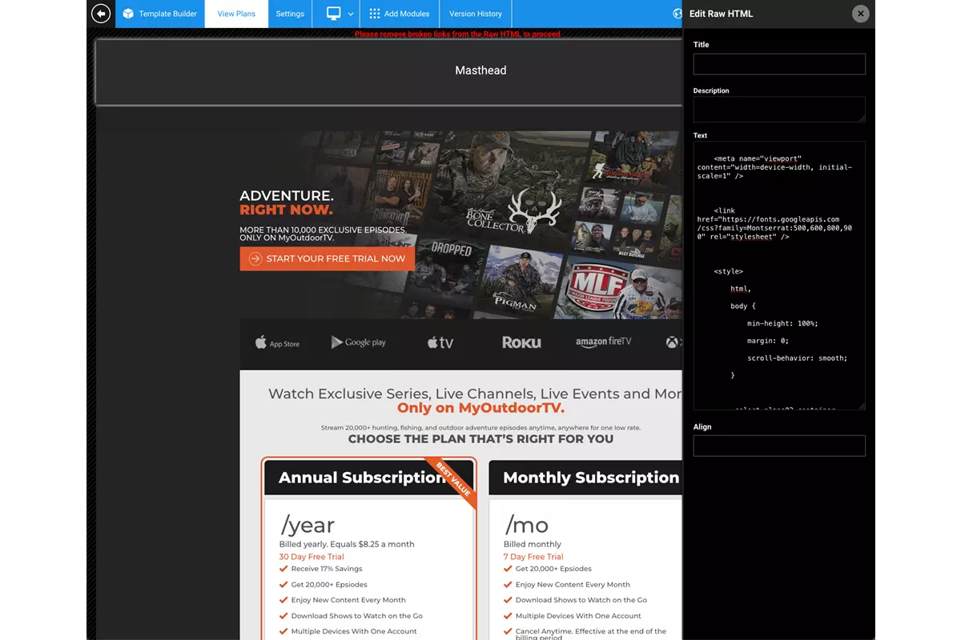Screen dimensions: 961x640
Task: Go back with the circular arrow icon
Action: pos(100,14)
